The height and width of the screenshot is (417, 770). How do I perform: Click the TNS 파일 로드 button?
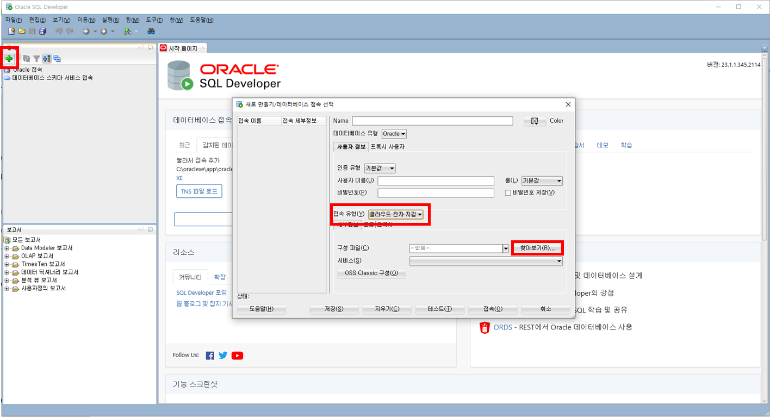(x=199, y=191)
